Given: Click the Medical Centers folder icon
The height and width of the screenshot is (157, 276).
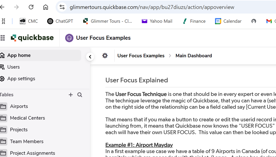Looking at the screenshot, I should click(x=3, y=118).
